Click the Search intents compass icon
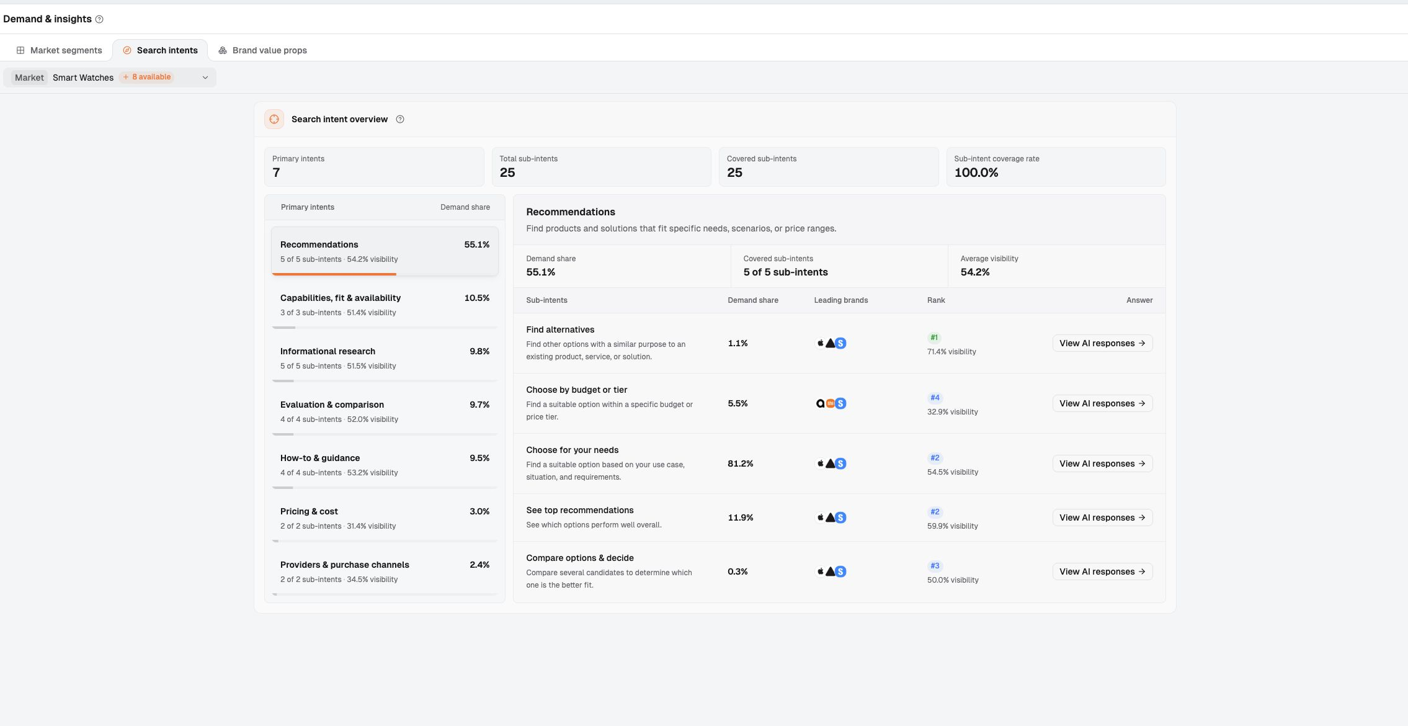 [x=127, y=50]
